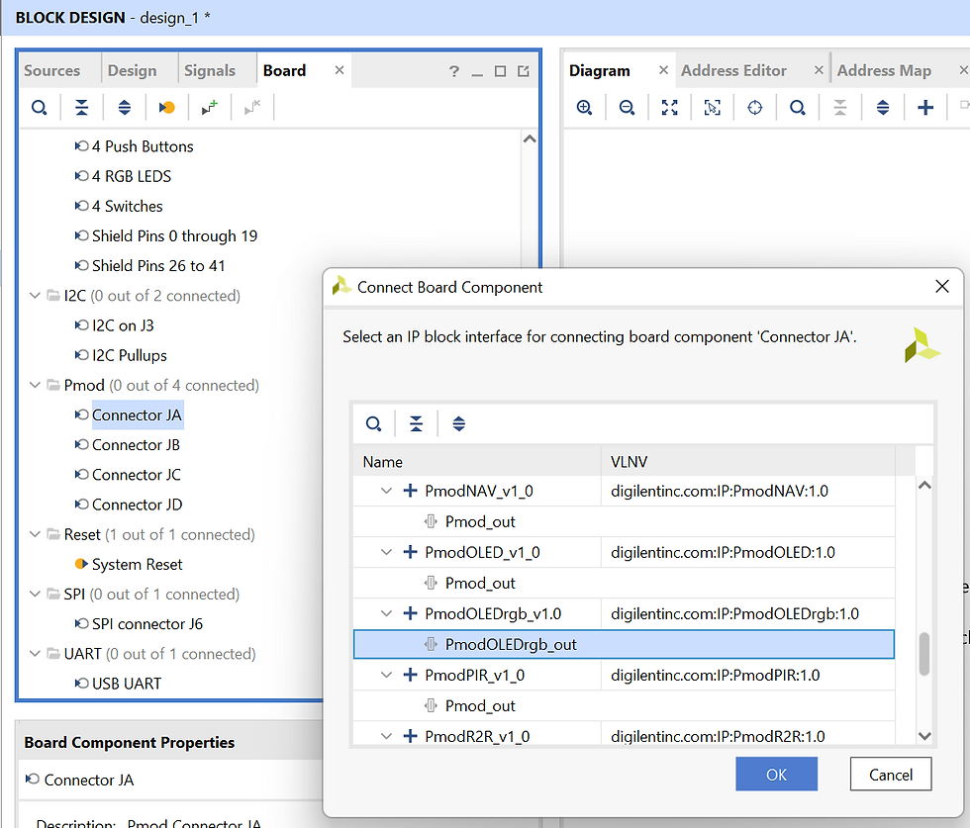Maximize the Board panel

click(501, 71)
